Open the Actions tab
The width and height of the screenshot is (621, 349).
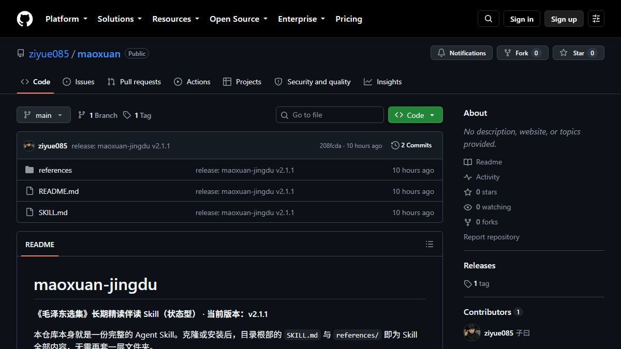click(192, 82)
